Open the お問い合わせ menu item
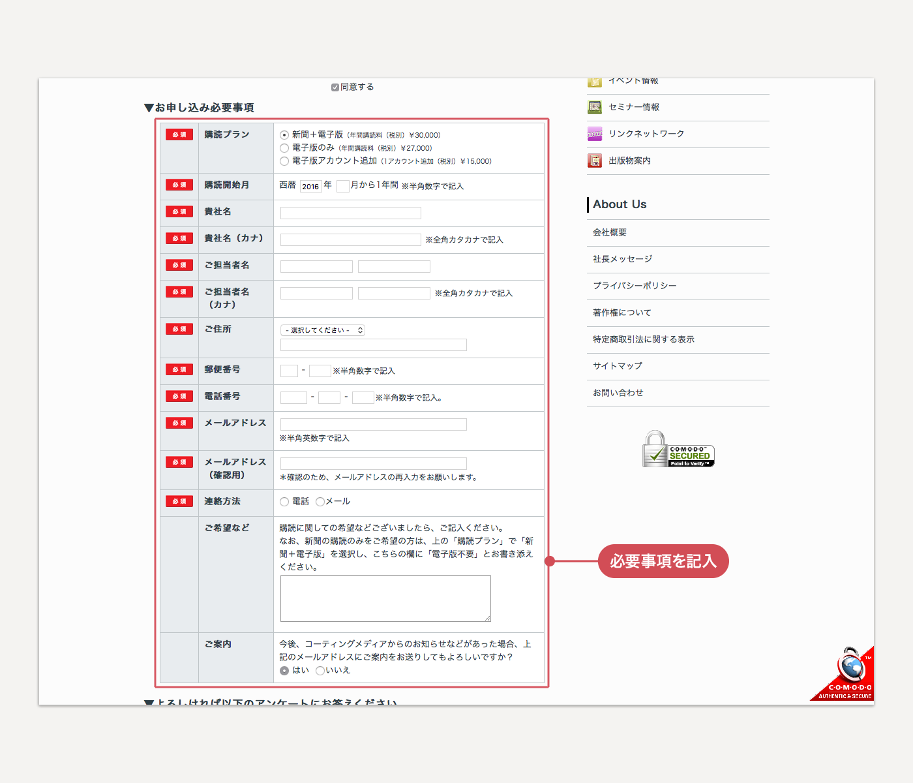913x783 pixels. tap(618, 393)
